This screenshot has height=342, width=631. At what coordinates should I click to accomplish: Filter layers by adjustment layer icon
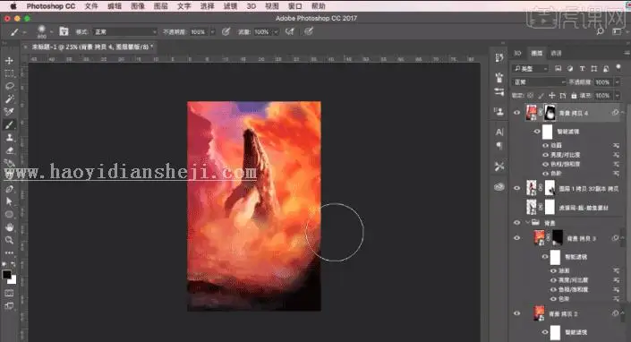click(x=570, y=68)
